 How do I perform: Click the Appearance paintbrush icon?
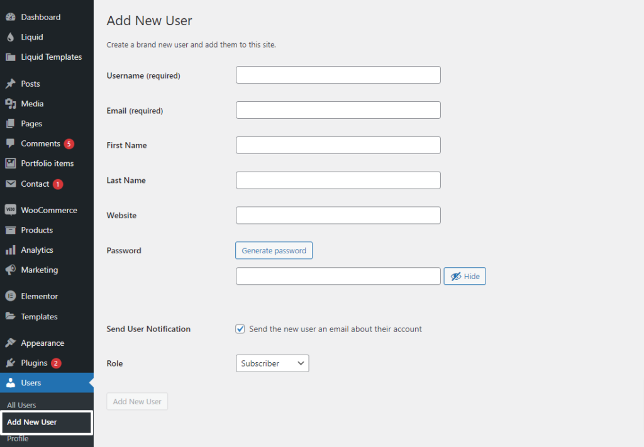(11, 343)
